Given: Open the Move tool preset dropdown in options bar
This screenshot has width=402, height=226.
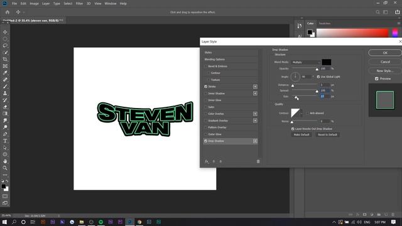Looking at the screenshot, I should point(24,12).
